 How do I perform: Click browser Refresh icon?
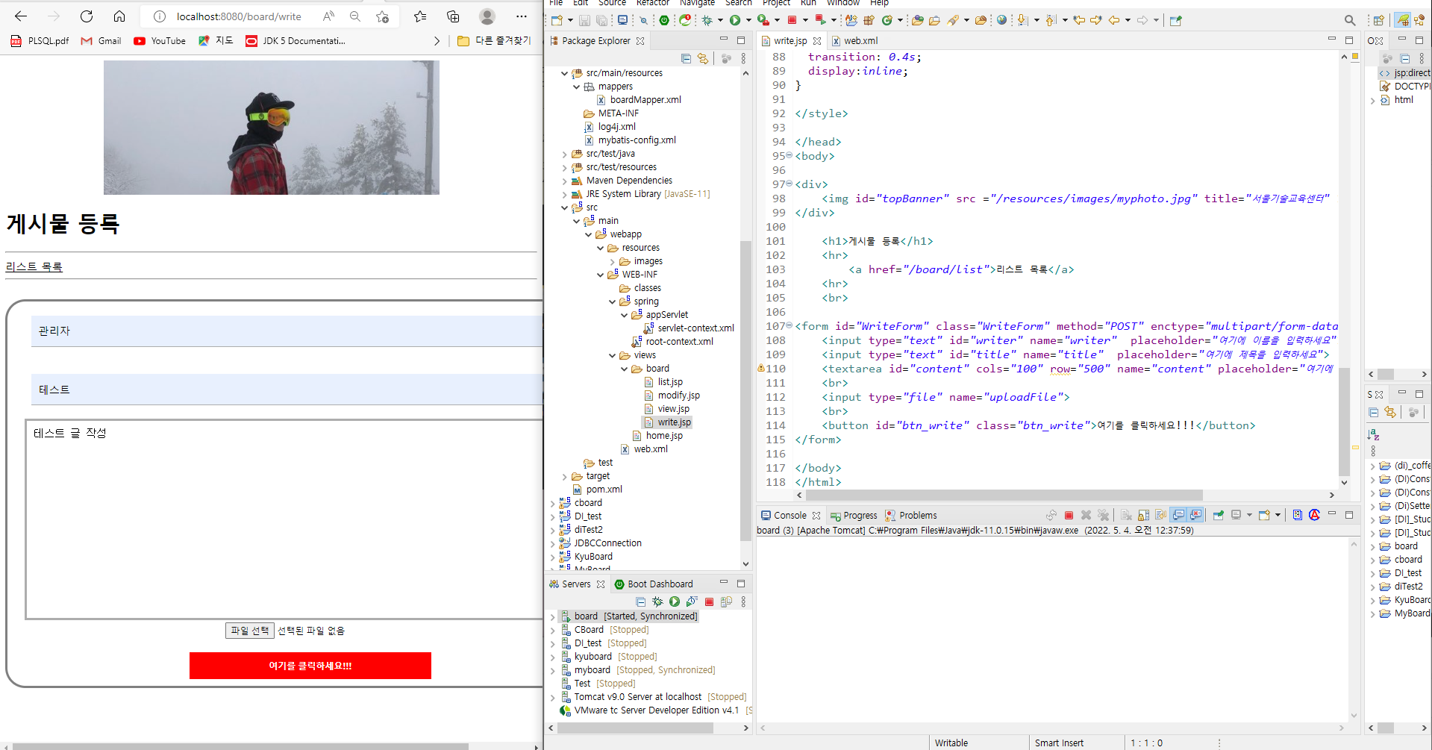click(87, 16)
